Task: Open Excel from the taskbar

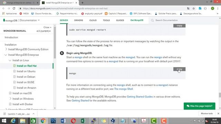Action: [83, 121]
